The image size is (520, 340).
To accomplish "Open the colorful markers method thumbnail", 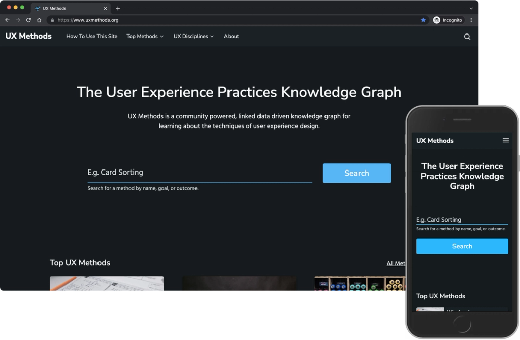I will click(360, 283).
